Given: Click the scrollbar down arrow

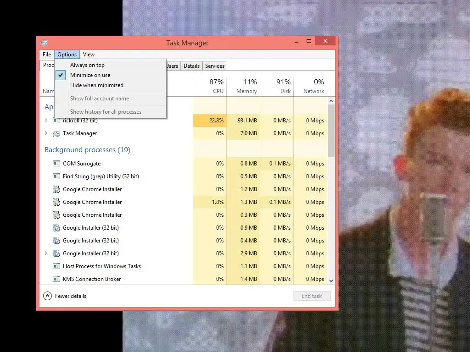Looking at the screenshot, I should pos(331,281).
